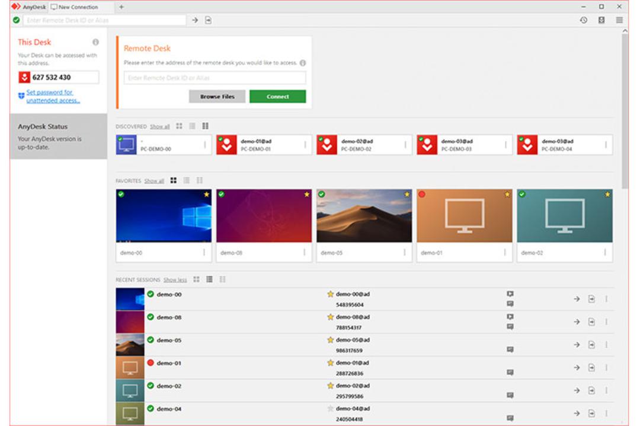Click Show less link next to Recent Sessions
Screen dimensions: 640x426
pos(175,280)
